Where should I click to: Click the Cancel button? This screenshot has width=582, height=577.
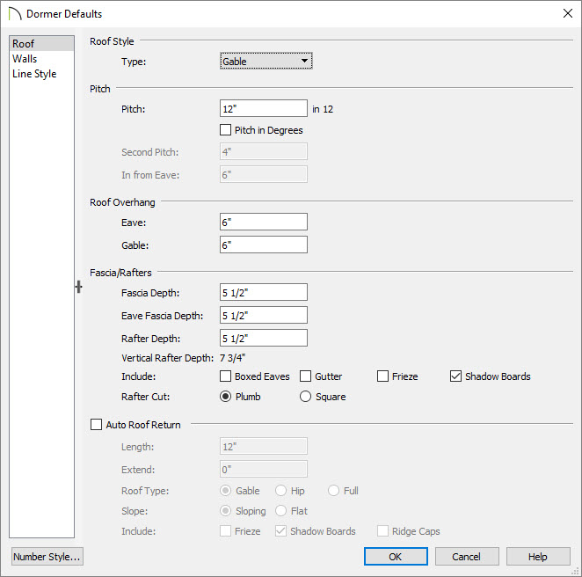[x=467, y=556]
